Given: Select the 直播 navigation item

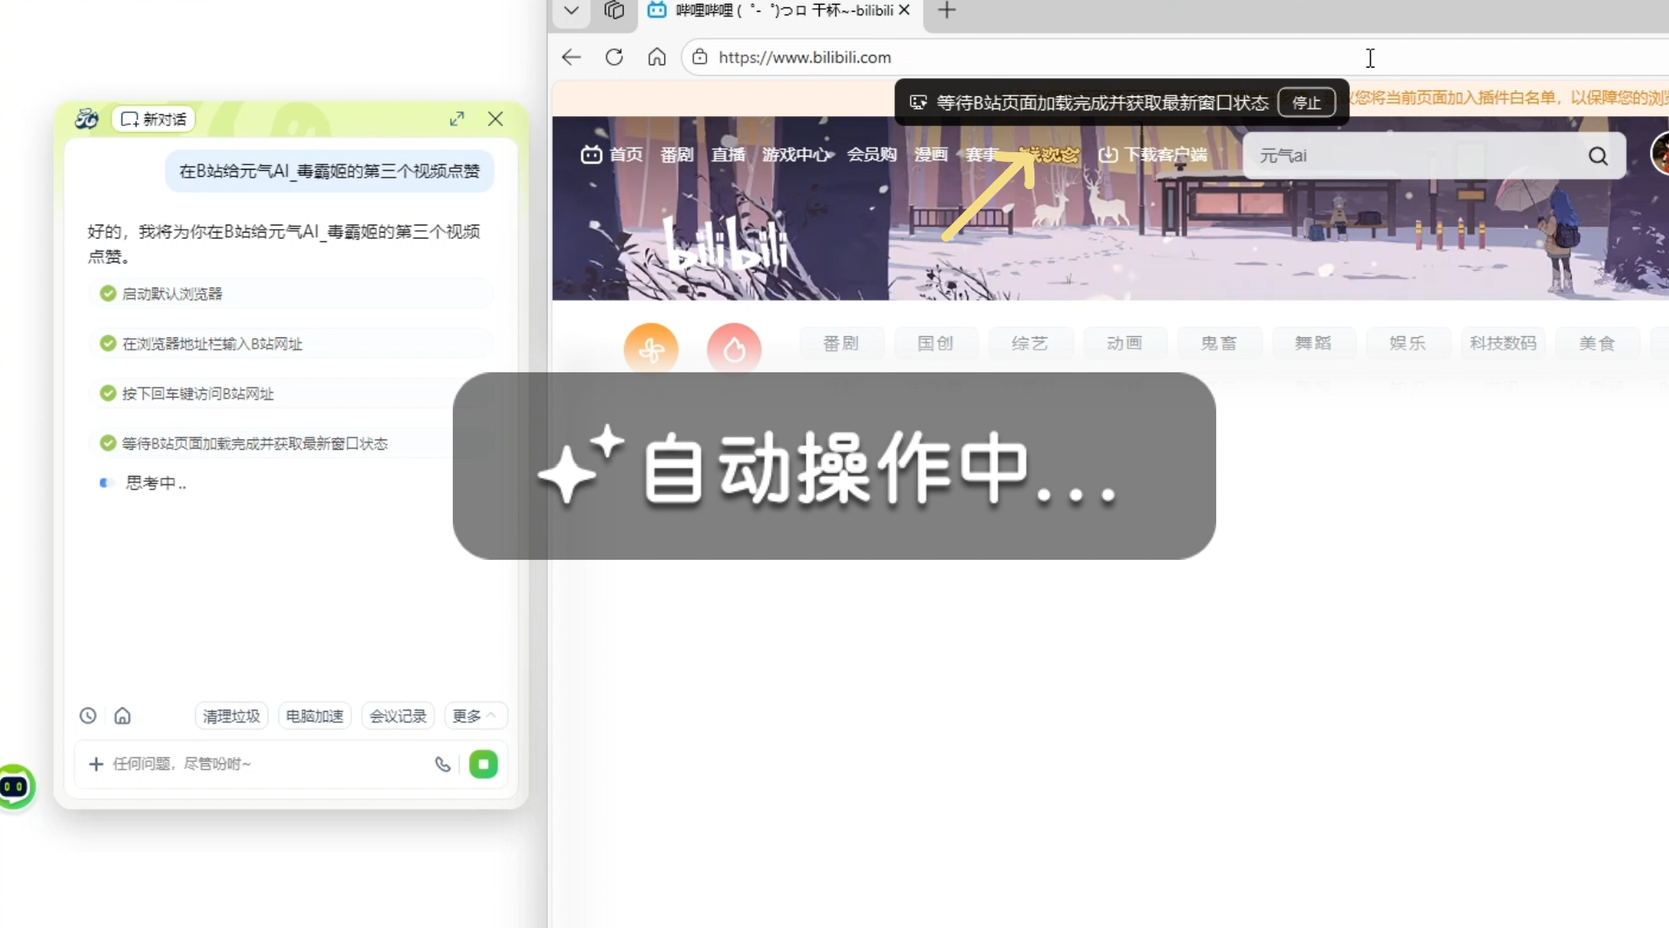Looking at the screenshot, I should 727,155.
